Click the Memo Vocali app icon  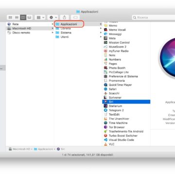pyautogui.click(x=105, y=30)
